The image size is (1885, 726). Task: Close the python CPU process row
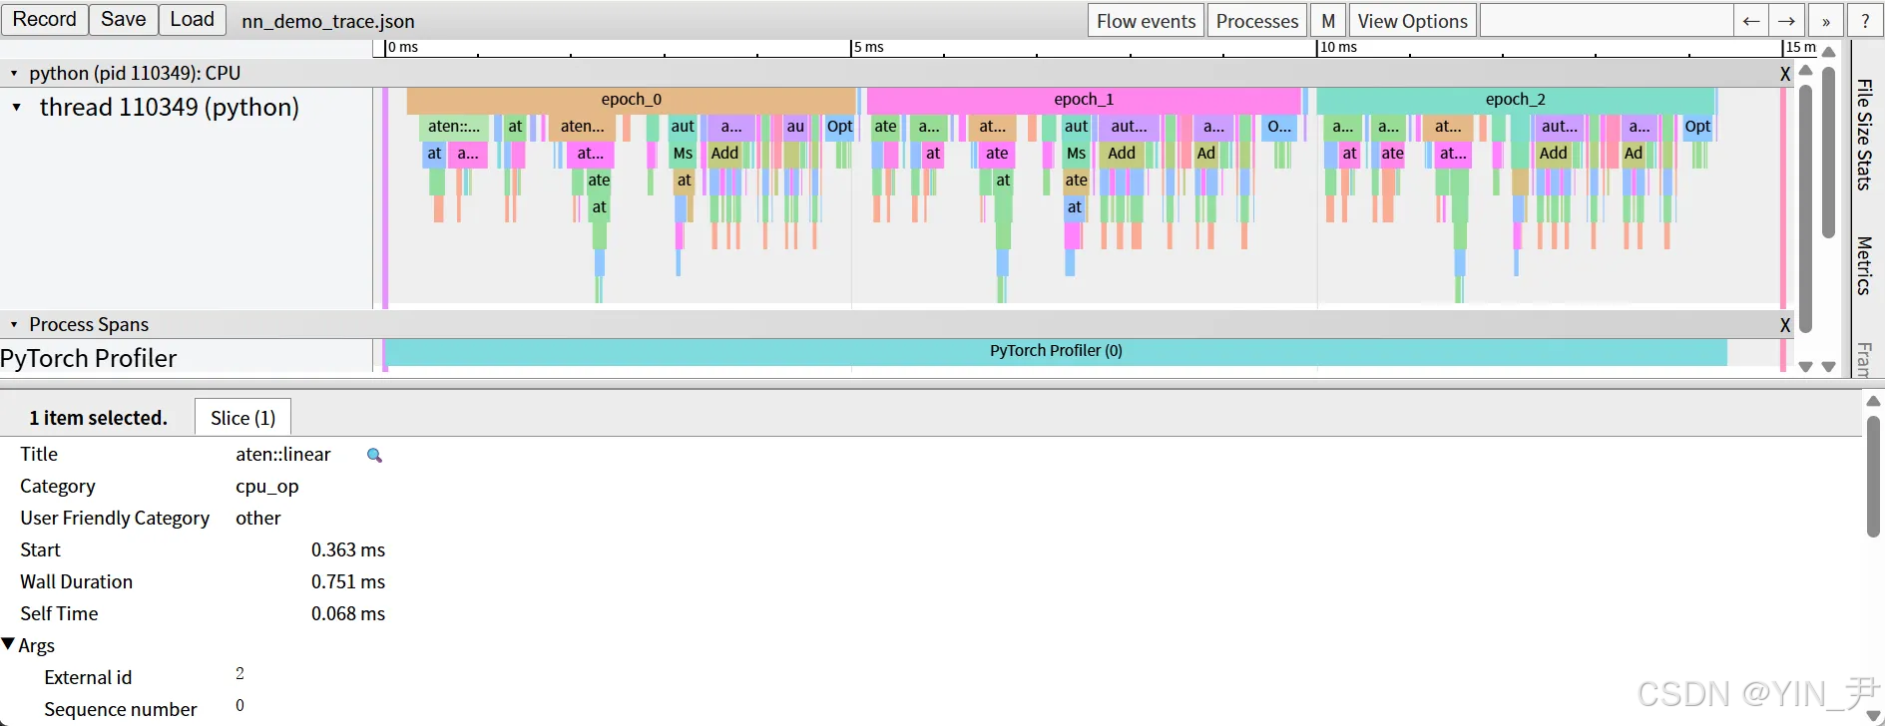(1785, 74)
